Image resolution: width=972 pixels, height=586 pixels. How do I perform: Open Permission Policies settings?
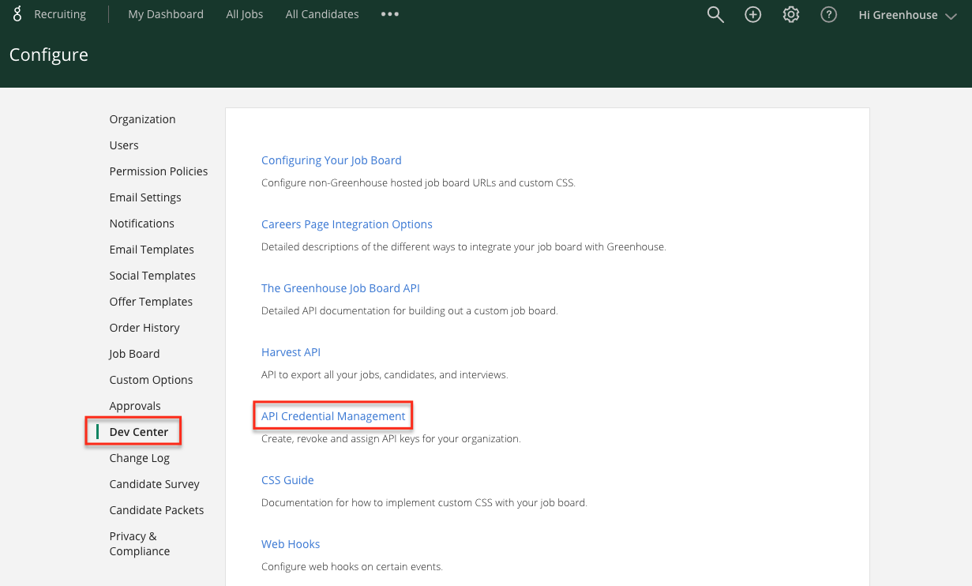[159, 171]
